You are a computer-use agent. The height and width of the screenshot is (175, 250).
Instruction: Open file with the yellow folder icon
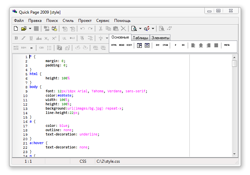coord(24,29)
